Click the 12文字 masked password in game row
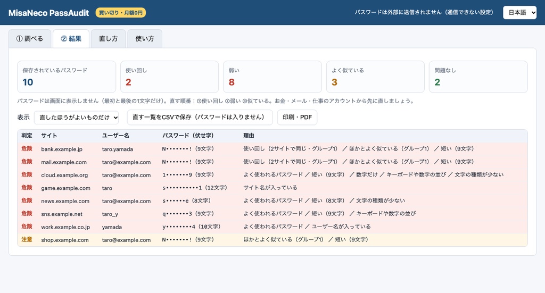The width and height of the screenshot is (545, 293). pyautogui.click(x=195, y=188)
